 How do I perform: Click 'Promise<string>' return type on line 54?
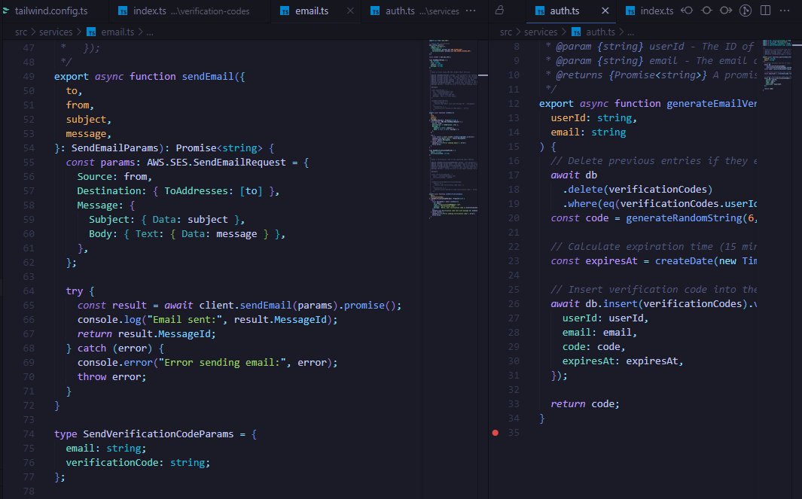[219, 148]
